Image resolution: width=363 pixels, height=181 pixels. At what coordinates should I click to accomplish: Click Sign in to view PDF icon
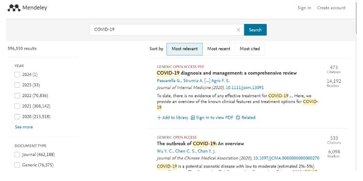coord(193,118)
